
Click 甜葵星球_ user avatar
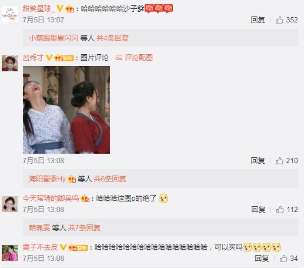(x=9, y=14)
